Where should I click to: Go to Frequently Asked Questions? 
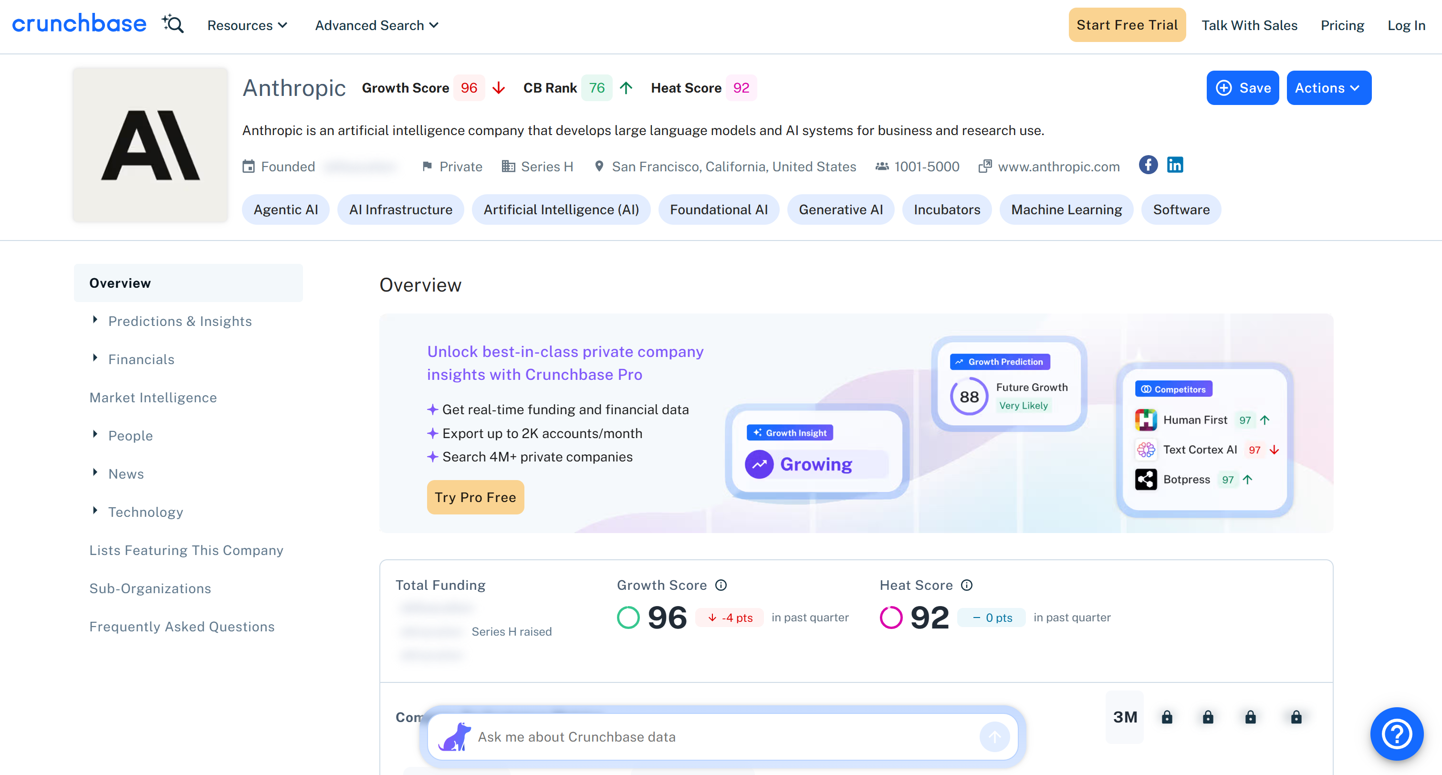click(x=182, y=627)
